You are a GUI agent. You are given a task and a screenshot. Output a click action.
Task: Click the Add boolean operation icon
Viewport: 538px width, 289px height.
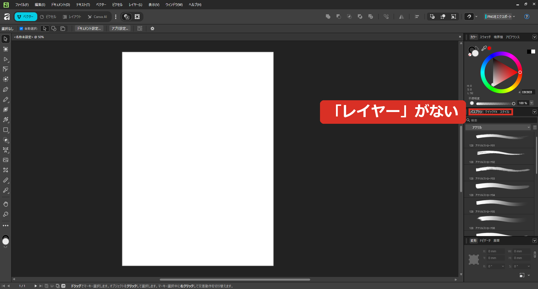click(328, 17)
